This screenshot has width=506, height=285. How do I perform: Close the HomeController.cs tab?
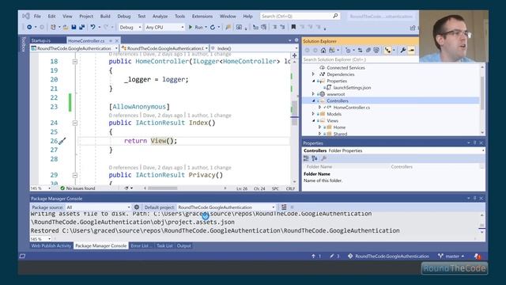(x=117, y=40)
